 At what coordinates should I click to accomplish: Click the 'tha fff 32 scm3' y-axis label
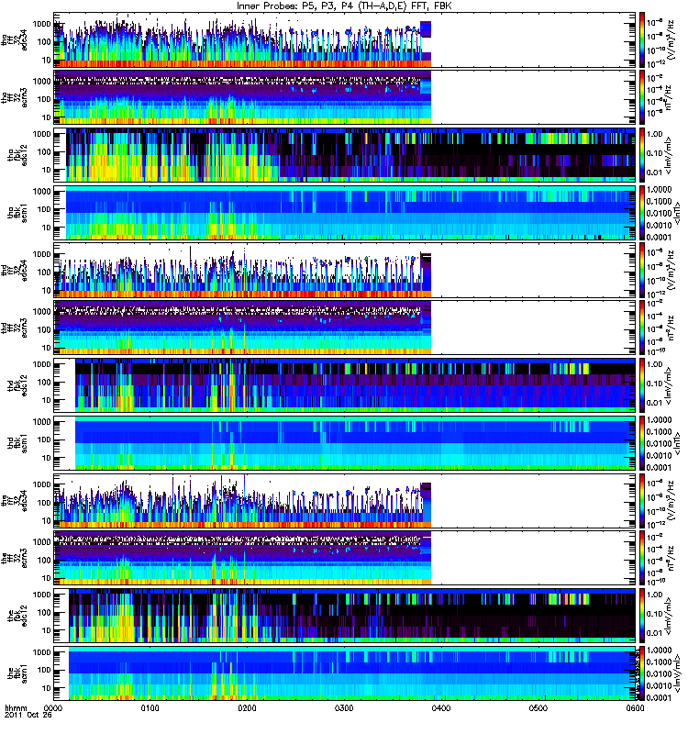(x=14, y=97)
